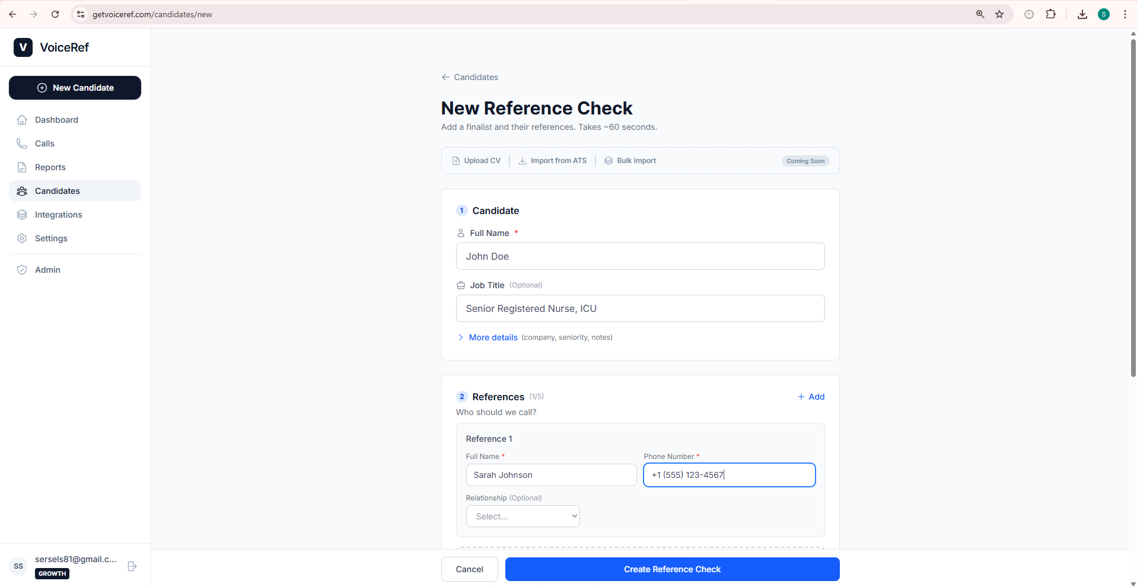Click the Candidates people icon in sidebar

tap(22, 191)
